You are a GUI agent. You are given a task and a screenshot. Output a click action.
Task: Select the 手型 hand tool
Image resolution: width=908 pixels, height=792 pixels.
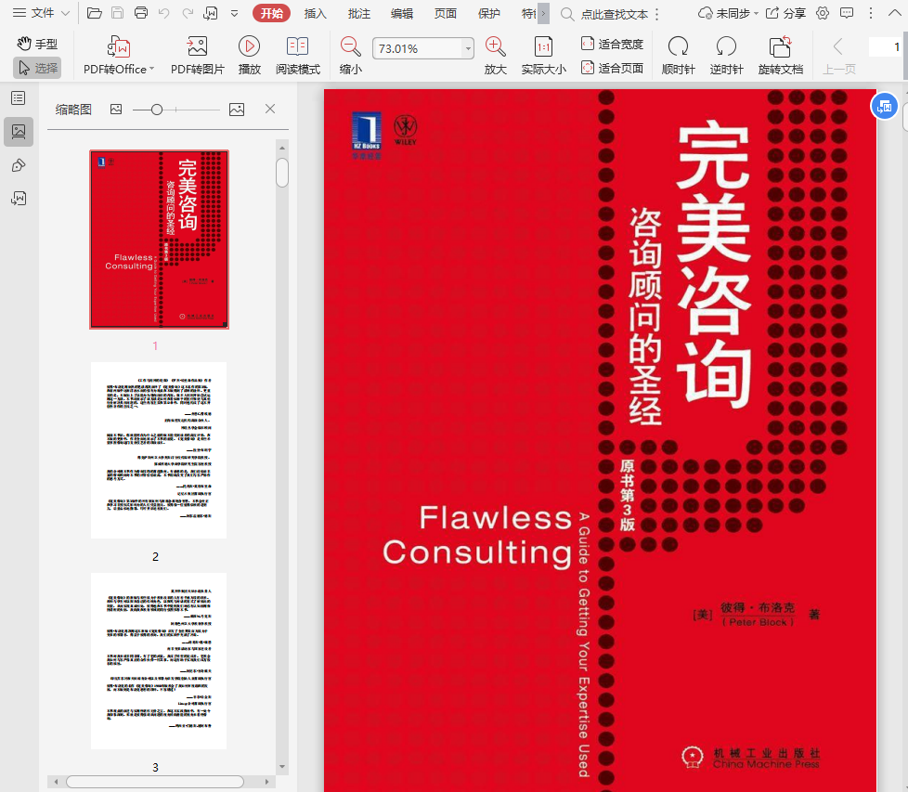pyautogui.click(x=37, y=44)
